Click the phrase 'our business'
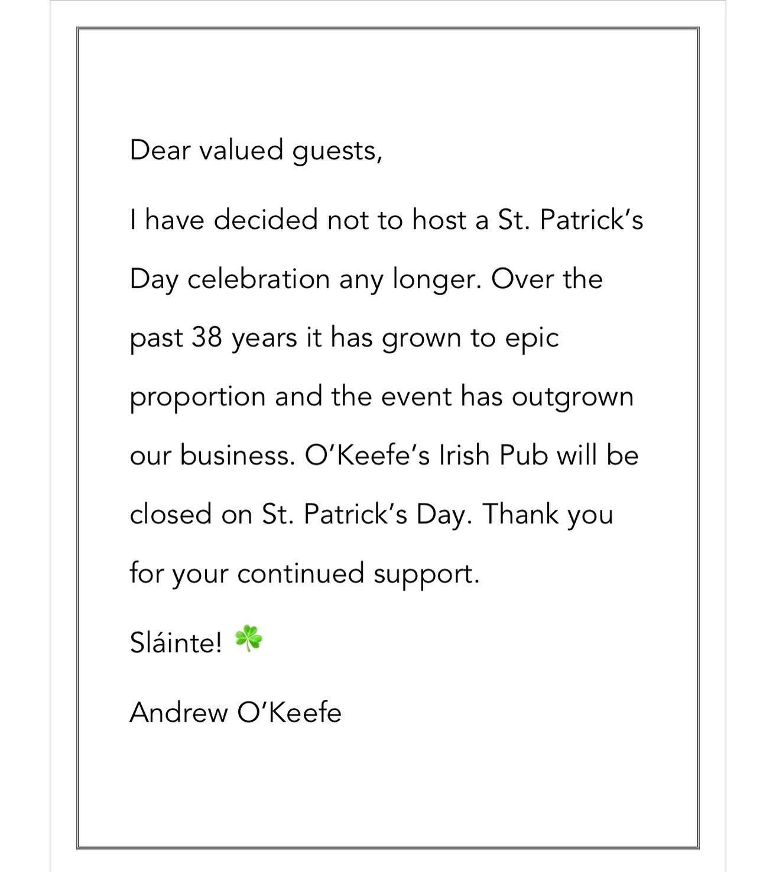 [x=212, y=456]
